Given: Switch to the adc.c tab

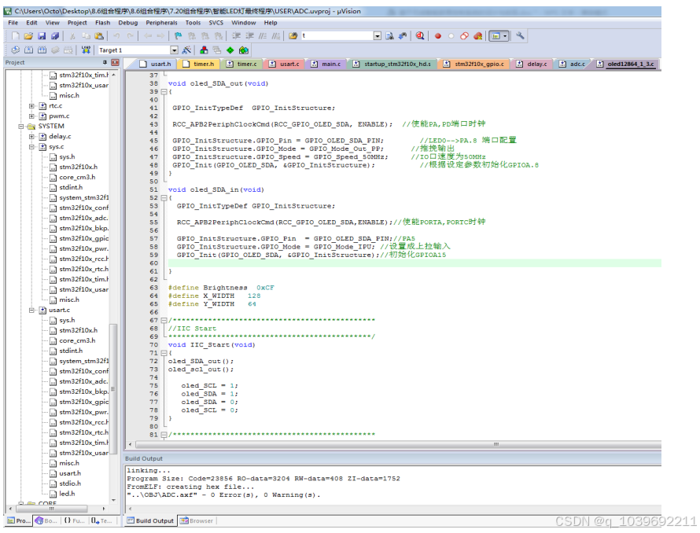Looking at the screenshot, I should click(x=573, y=64).
